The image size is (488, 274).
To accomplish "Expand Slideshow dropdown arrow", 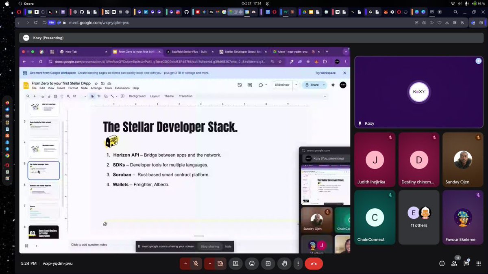I will tap(296, 85).
